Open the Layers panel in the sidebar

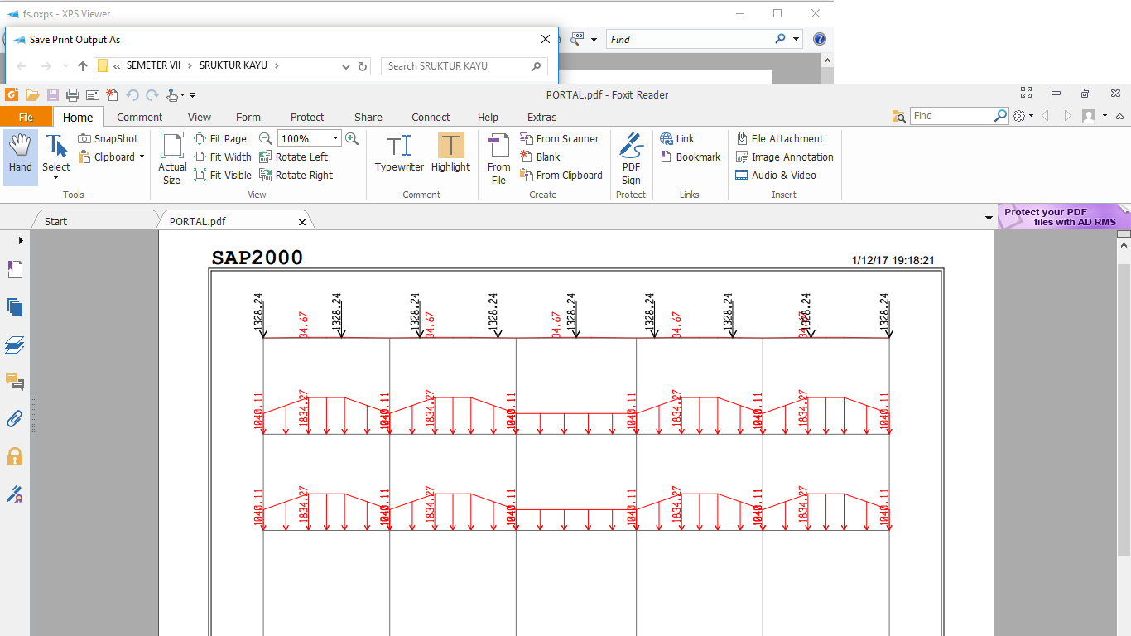14,344
